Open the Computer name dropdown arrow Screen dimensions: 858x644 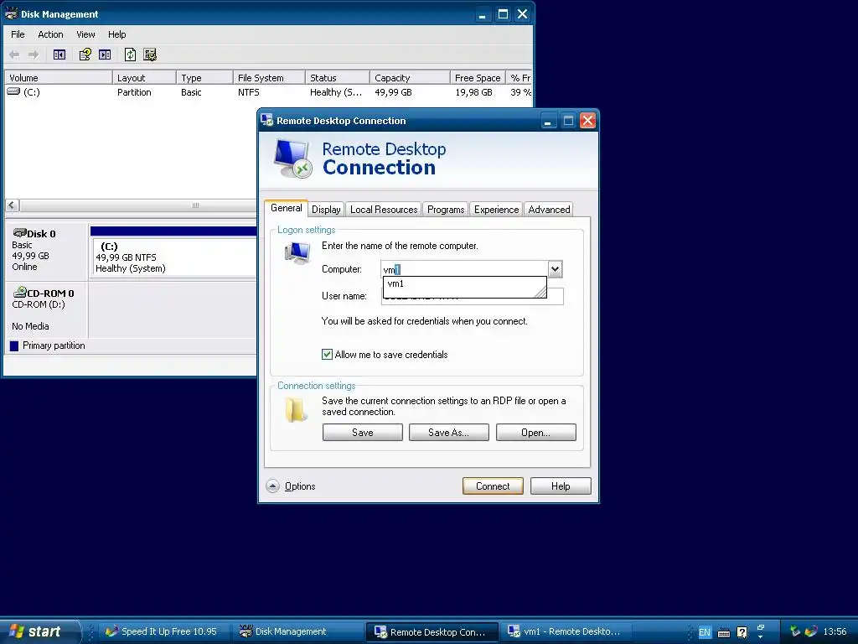point(555,269)
